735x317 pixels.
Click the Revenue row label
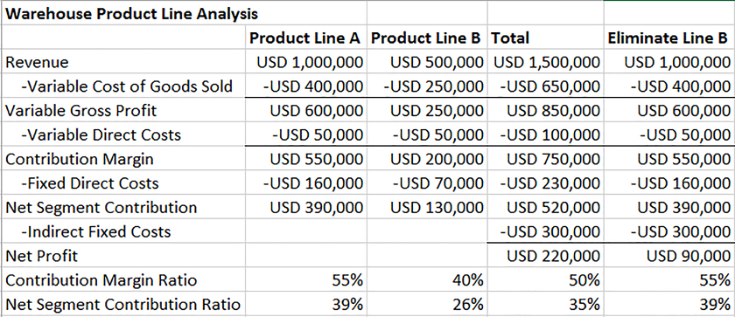tap(37, 62)
